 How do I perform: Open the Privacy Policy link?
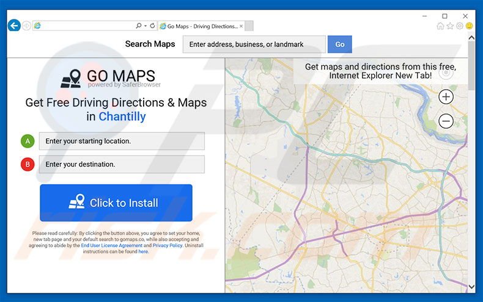coord(168,245)
